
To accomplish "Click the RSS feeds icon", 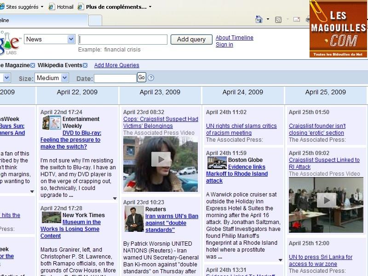I will [x=278, y=19].
